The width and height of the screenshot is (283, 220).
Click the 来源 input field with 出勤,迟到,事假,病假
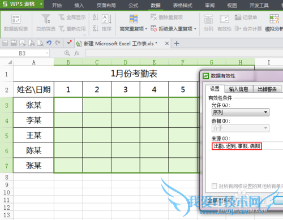[247, 146]
